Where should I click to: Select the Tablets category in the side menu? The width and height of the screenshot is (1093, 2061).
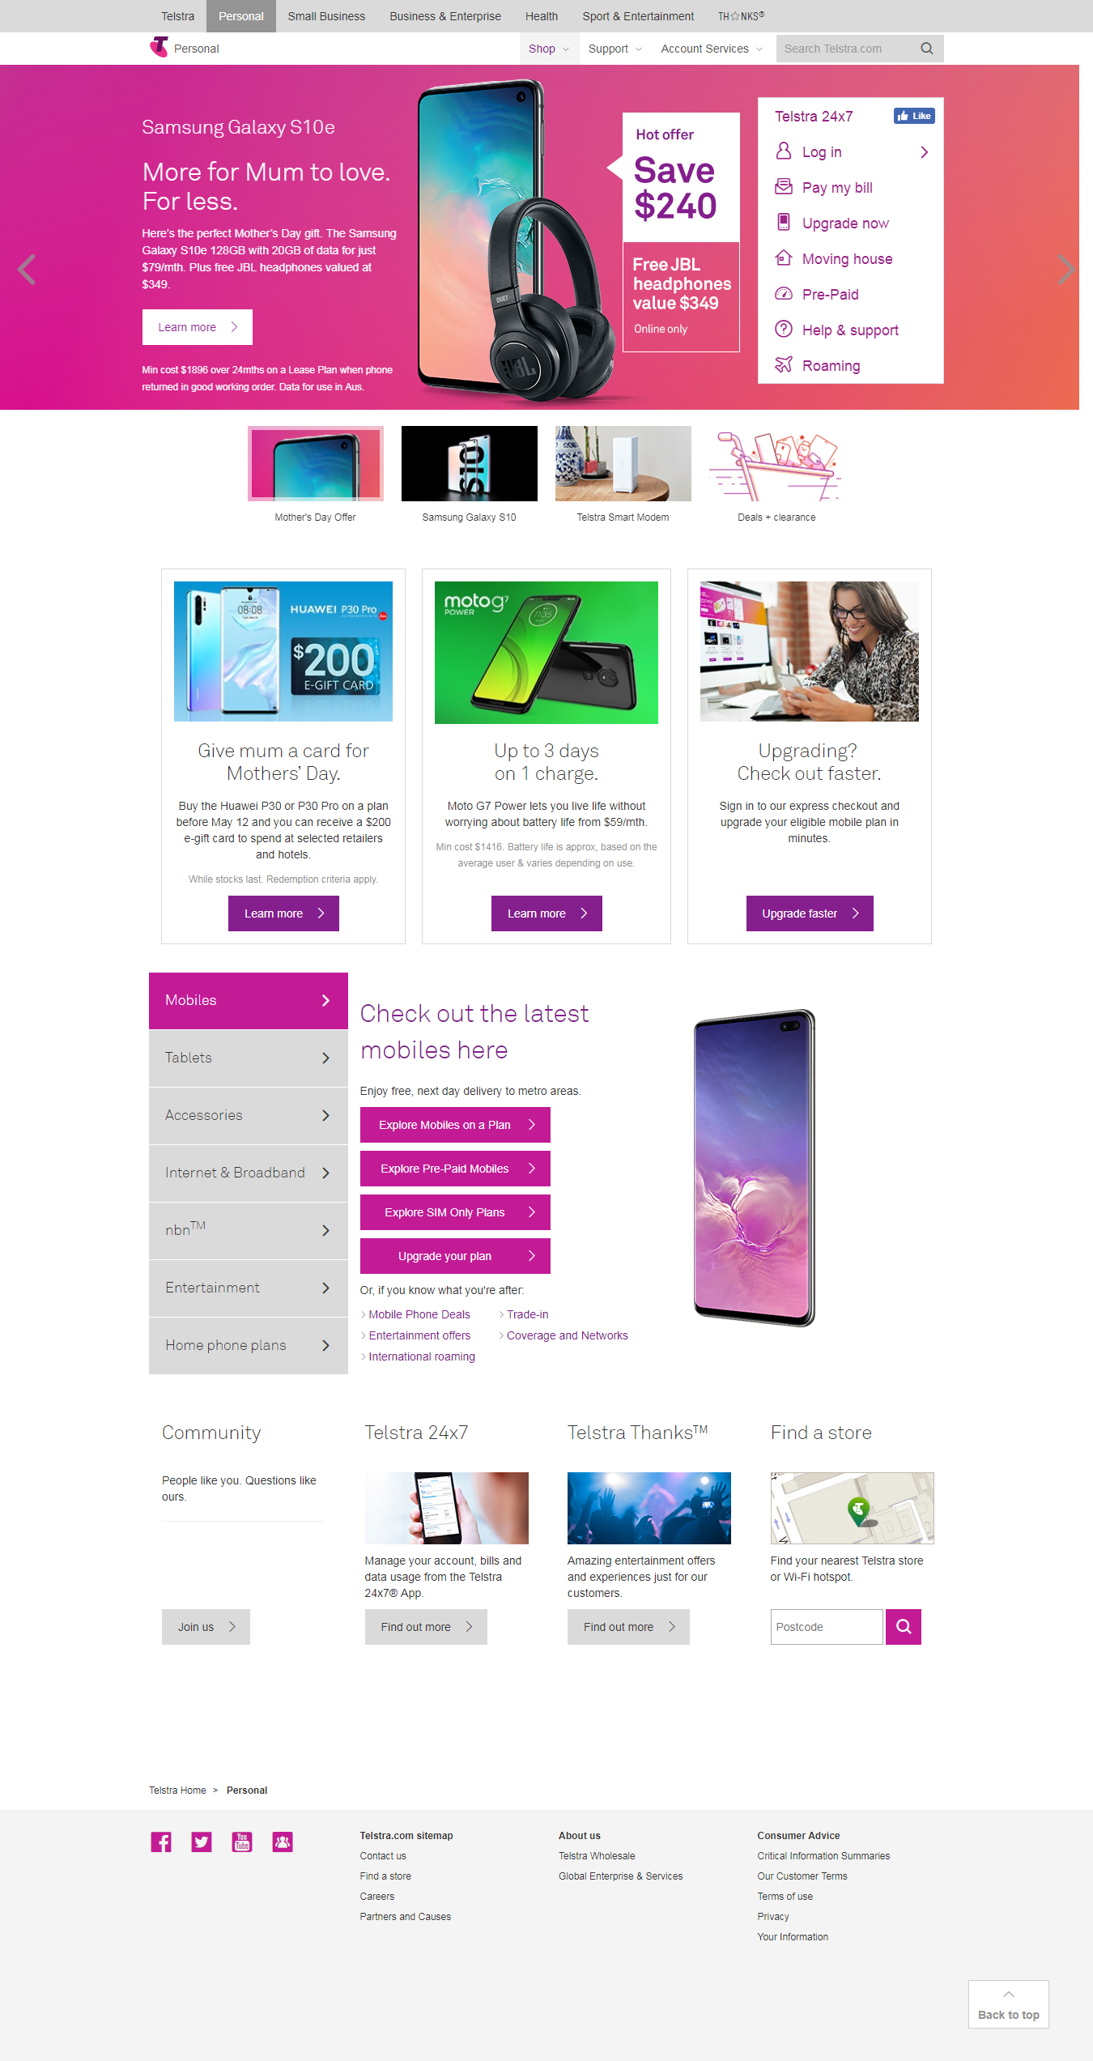[249, 1058]
